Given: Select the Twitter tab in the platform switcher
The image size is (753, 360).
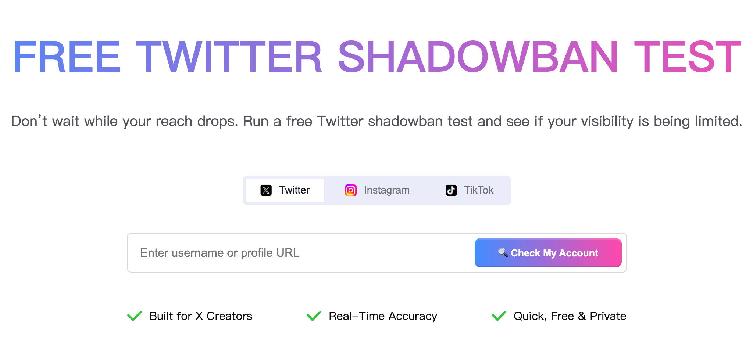Looking at the screenshot, I should pos(285,190).
